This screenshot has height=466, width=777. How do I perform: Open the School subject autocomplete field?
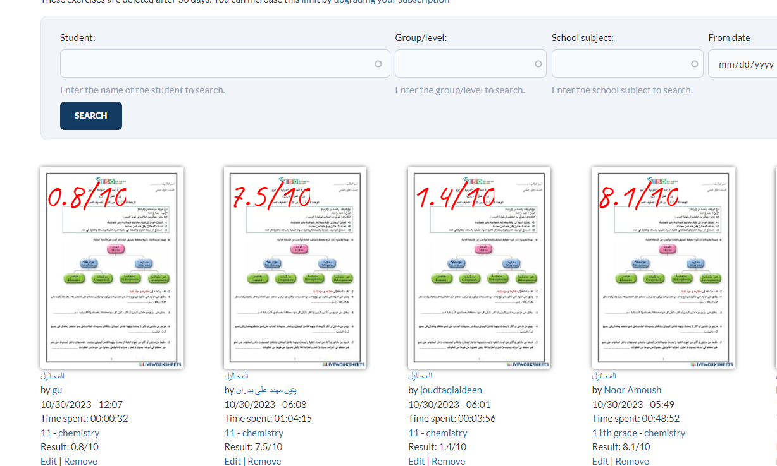tap(622, 64)
